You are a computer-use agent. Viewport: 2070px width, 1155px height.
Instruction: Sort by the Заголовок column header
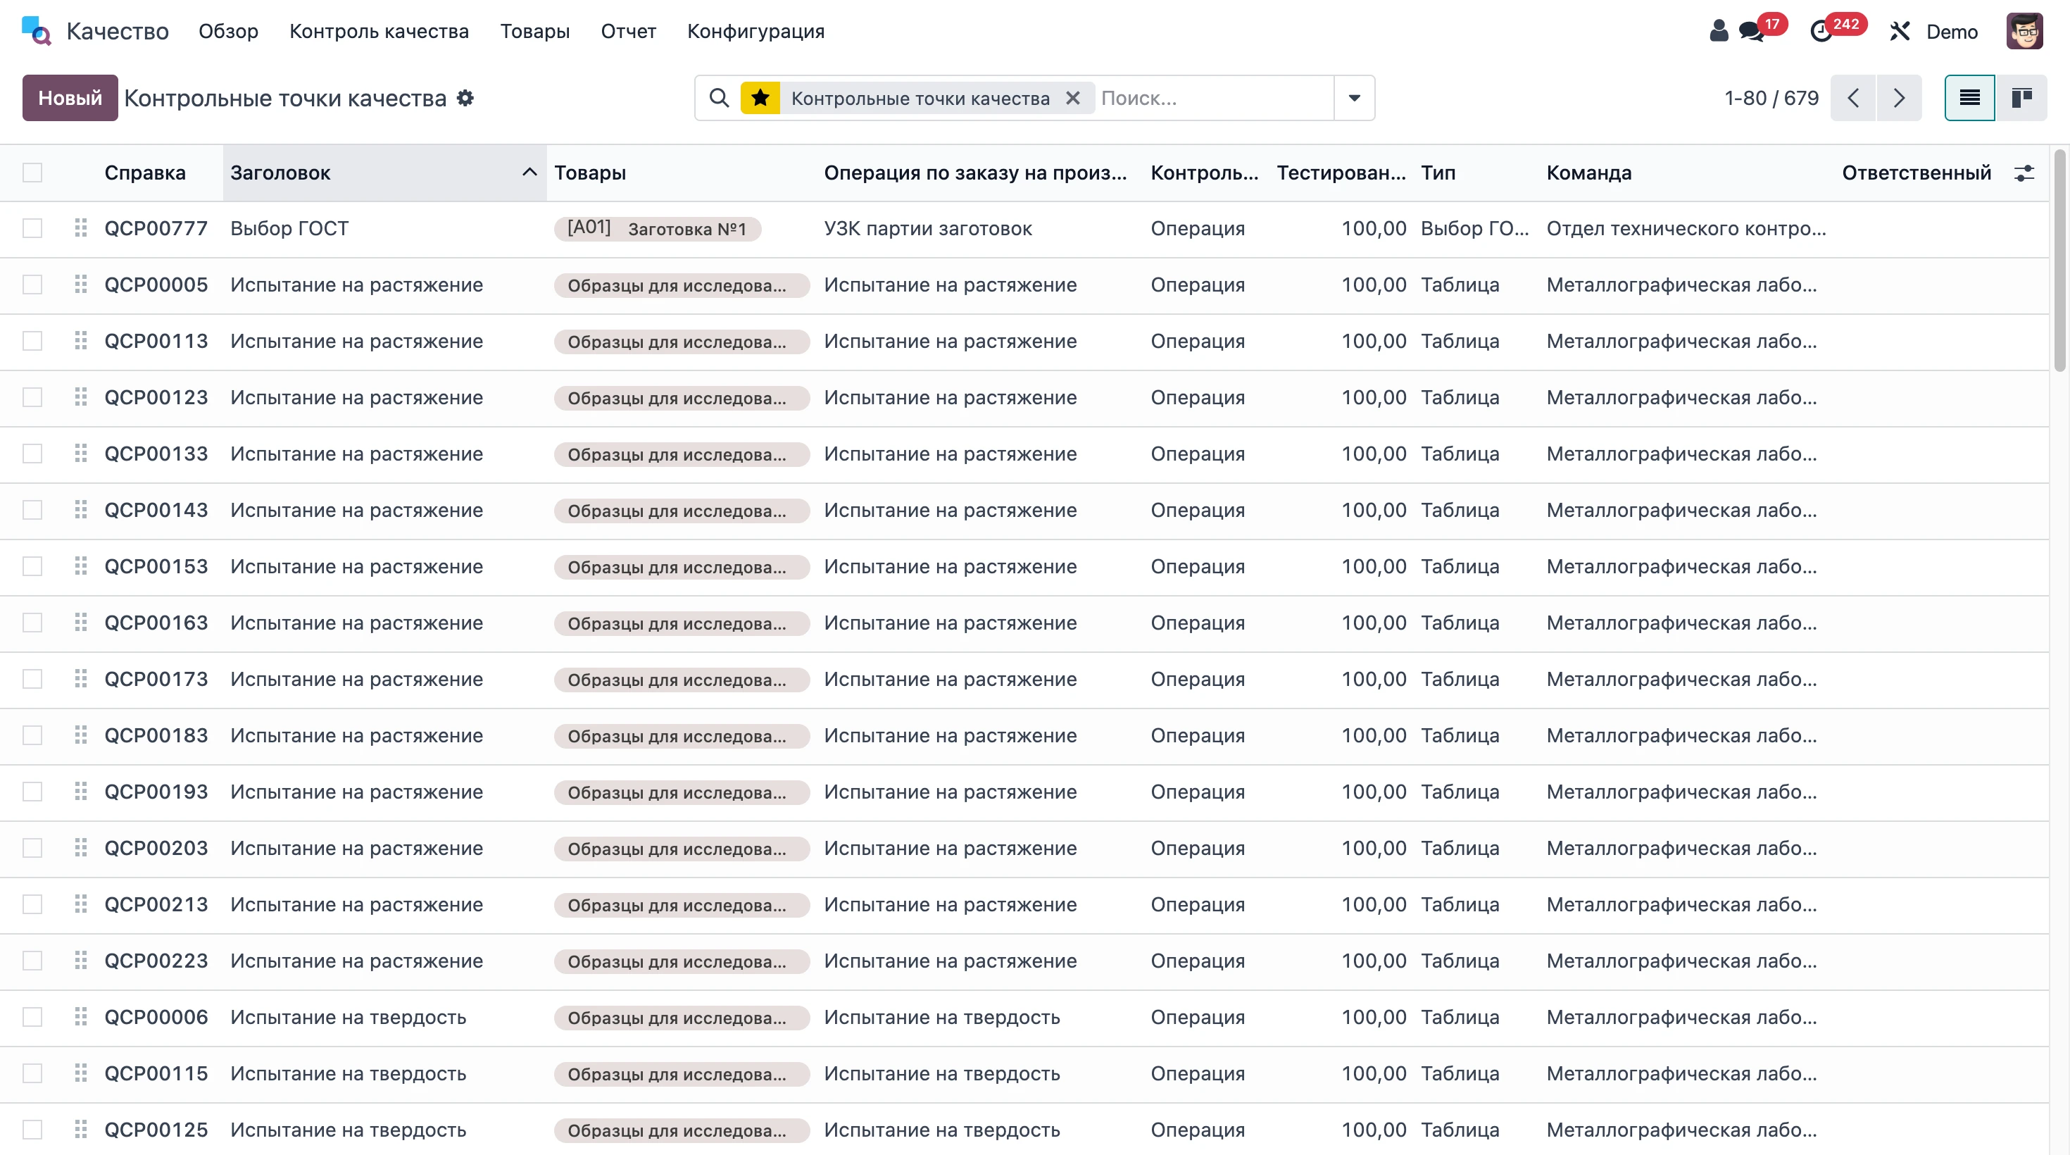[x=384, y=173]
